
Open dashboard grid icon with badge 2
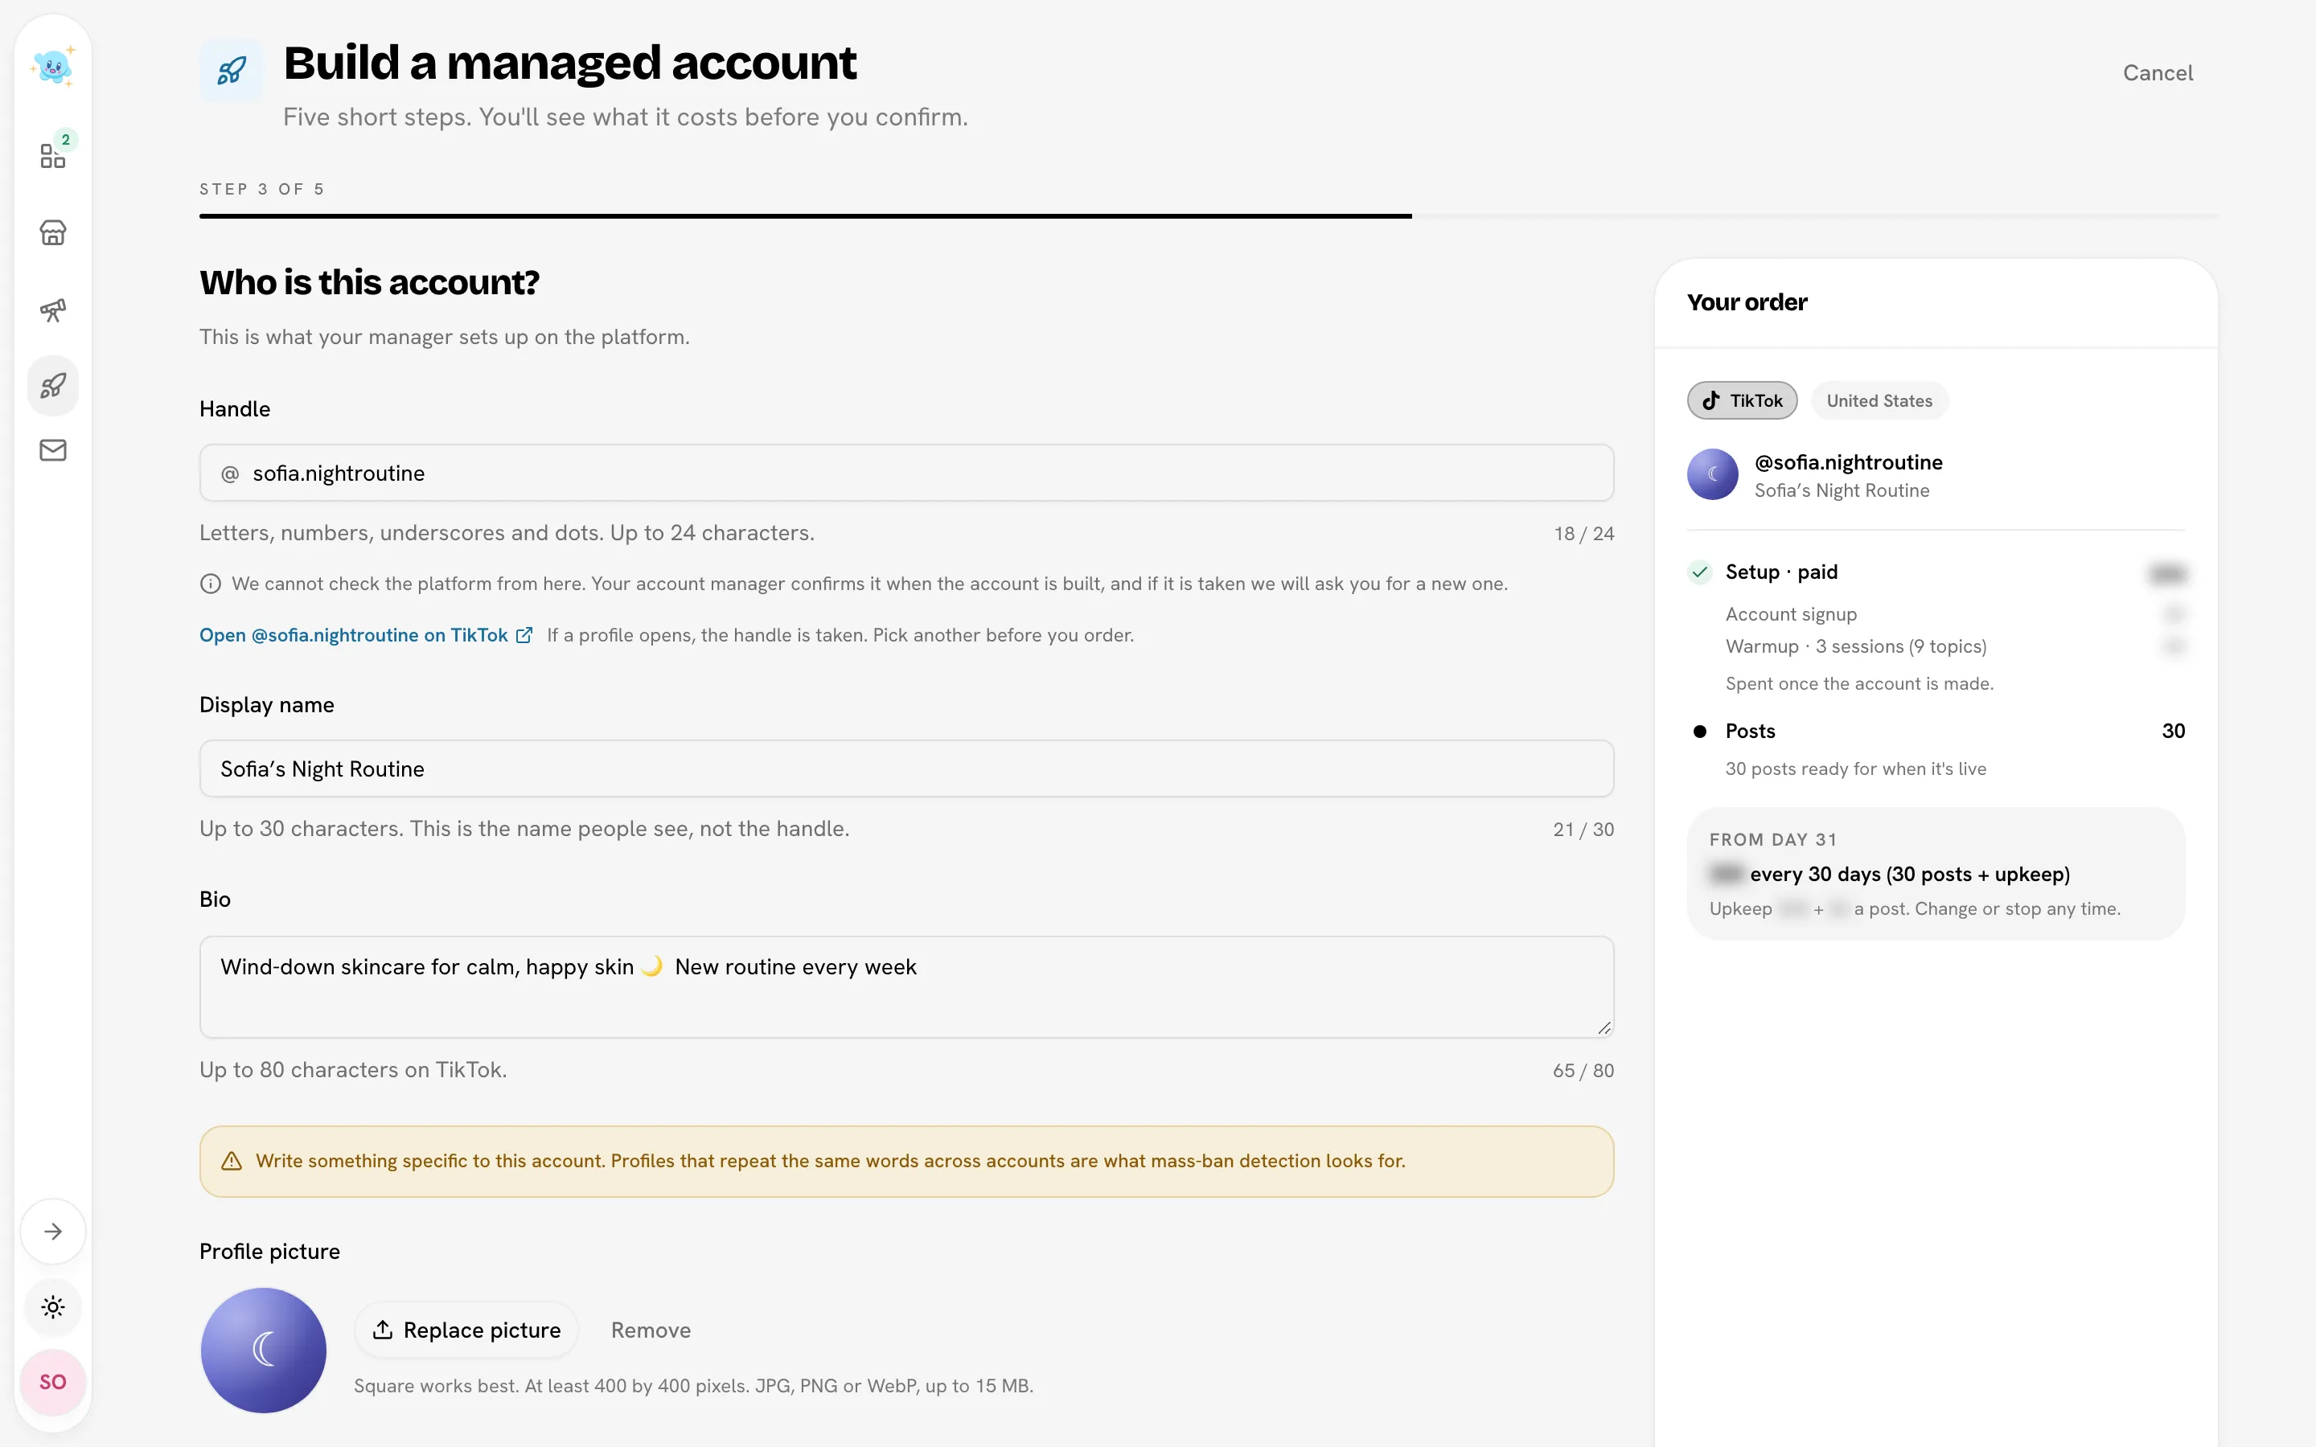[x=52, y=155]
